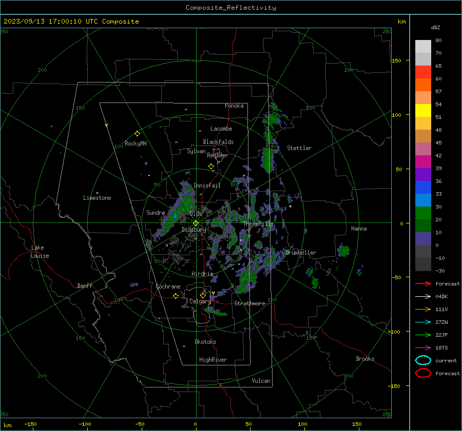Image resolution: width=462 pixels, height=431 pixels.
Task: Click the red forecast ellipse icon
Action: coord(423,373)
